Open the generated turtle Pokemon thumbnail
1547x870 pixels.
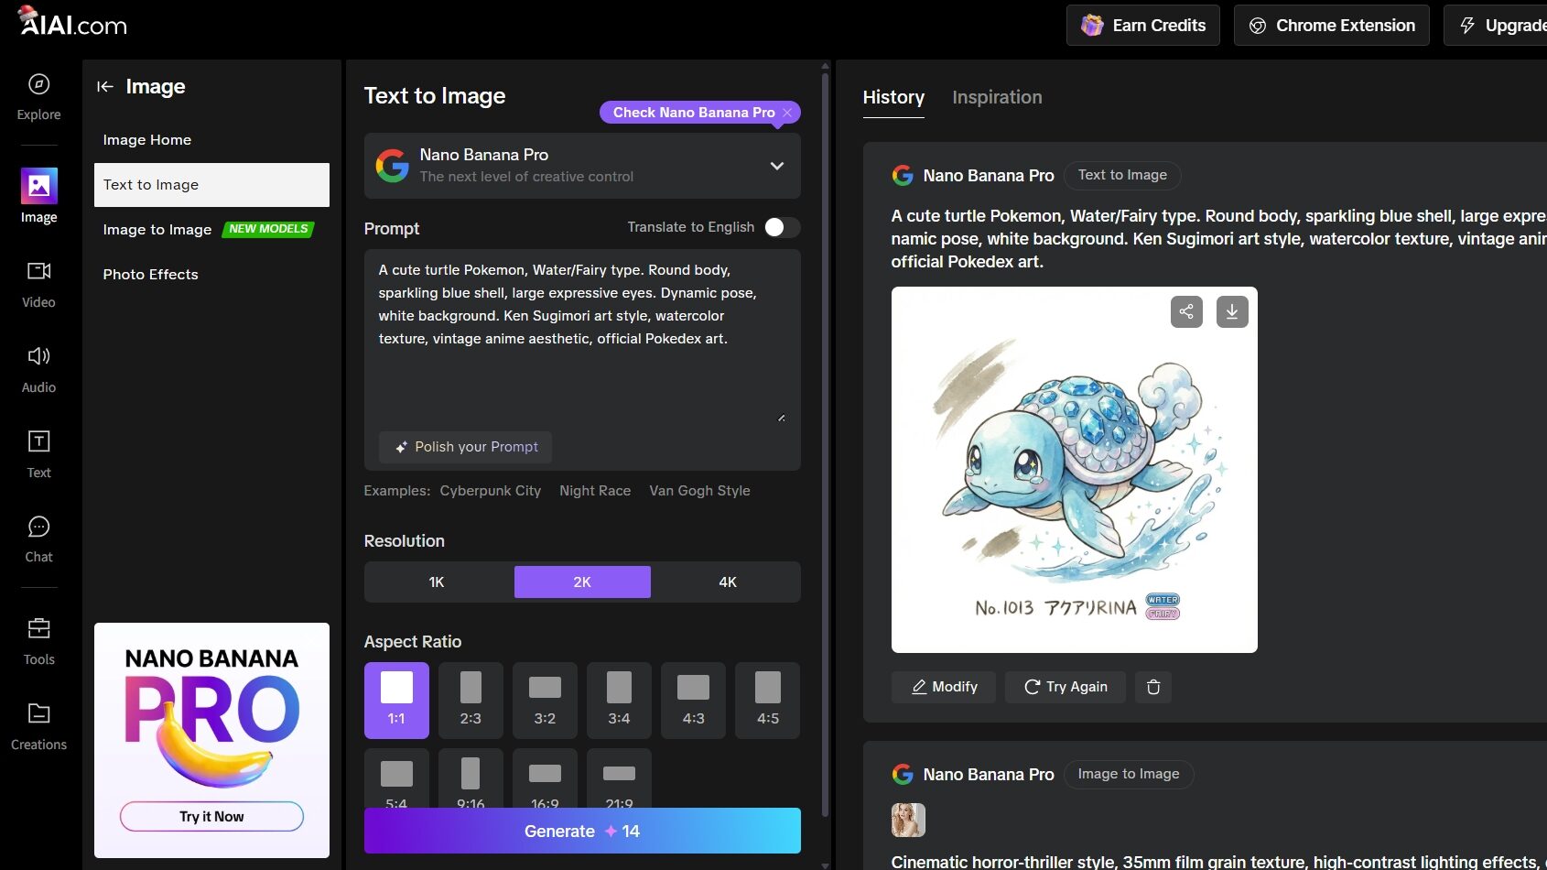(x=1074, y=470)
